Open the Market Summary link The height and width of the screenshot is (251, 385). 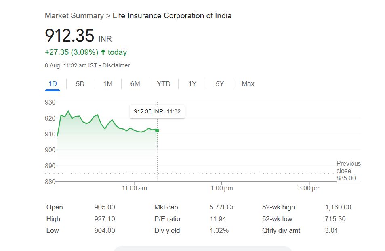(x=74, y=16)
